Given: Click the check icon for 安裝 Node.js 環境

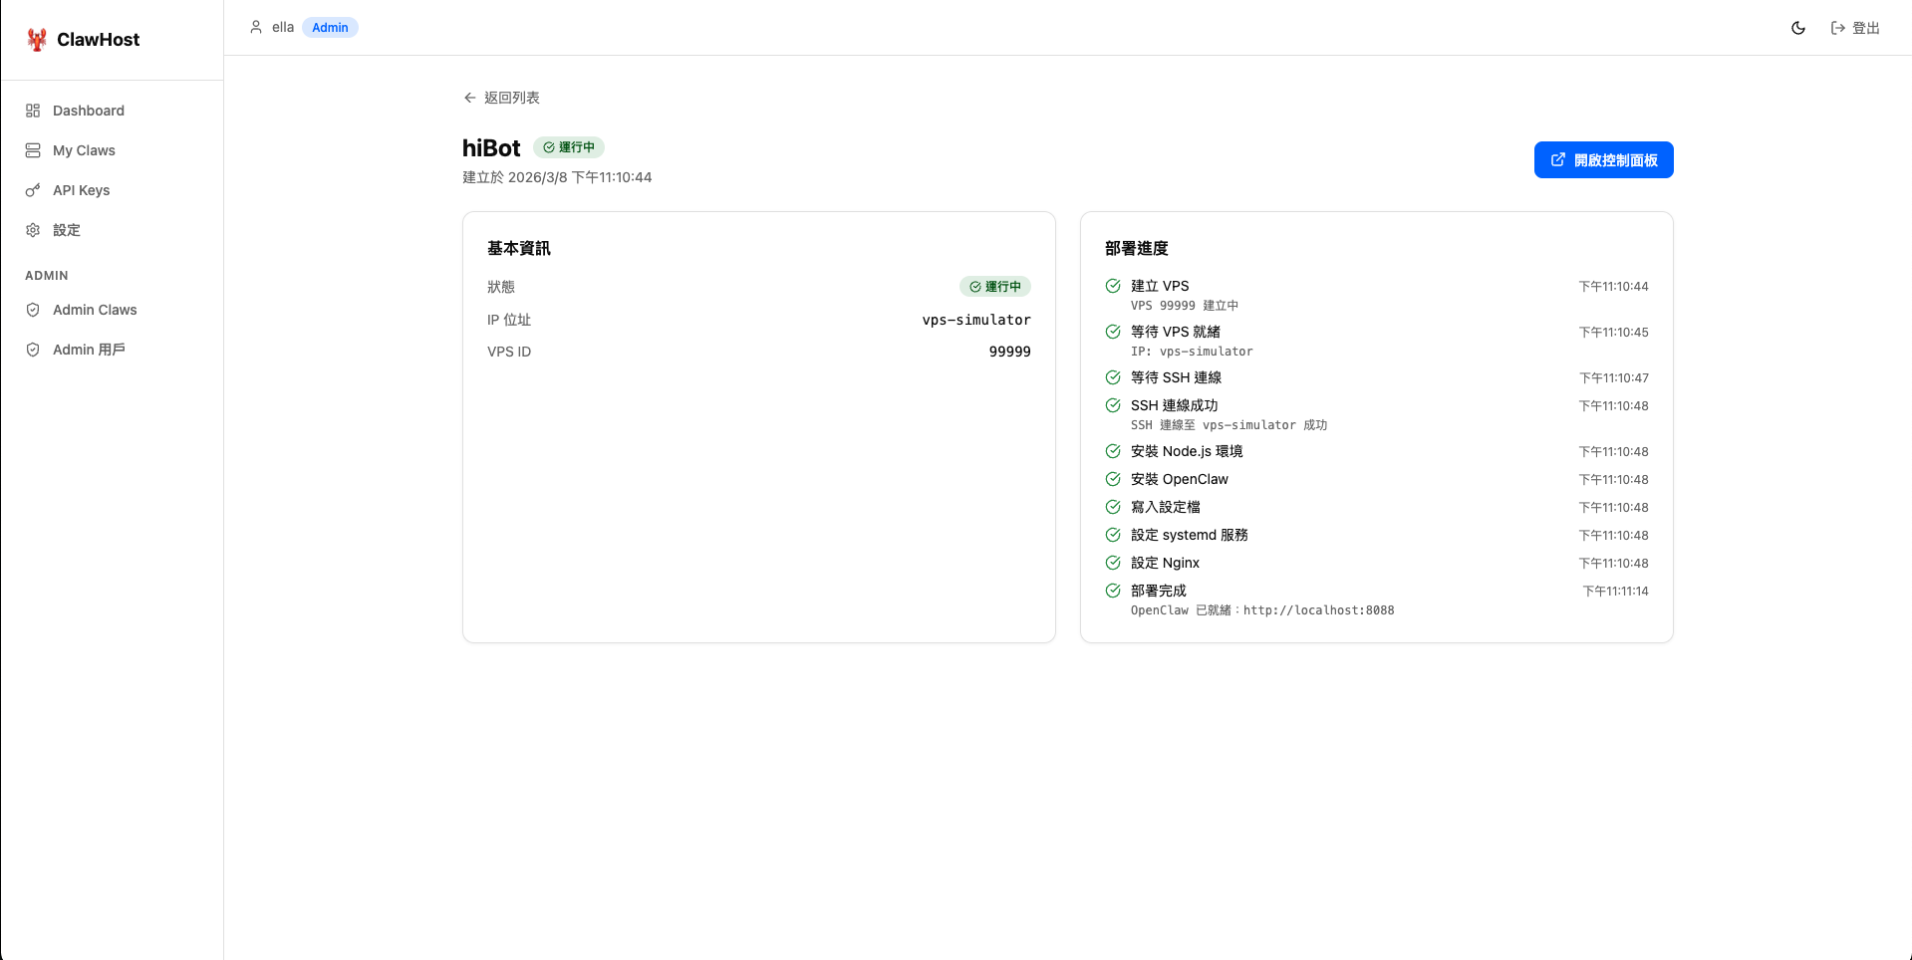Looking at the screenshot, I should pos(1113,451).
